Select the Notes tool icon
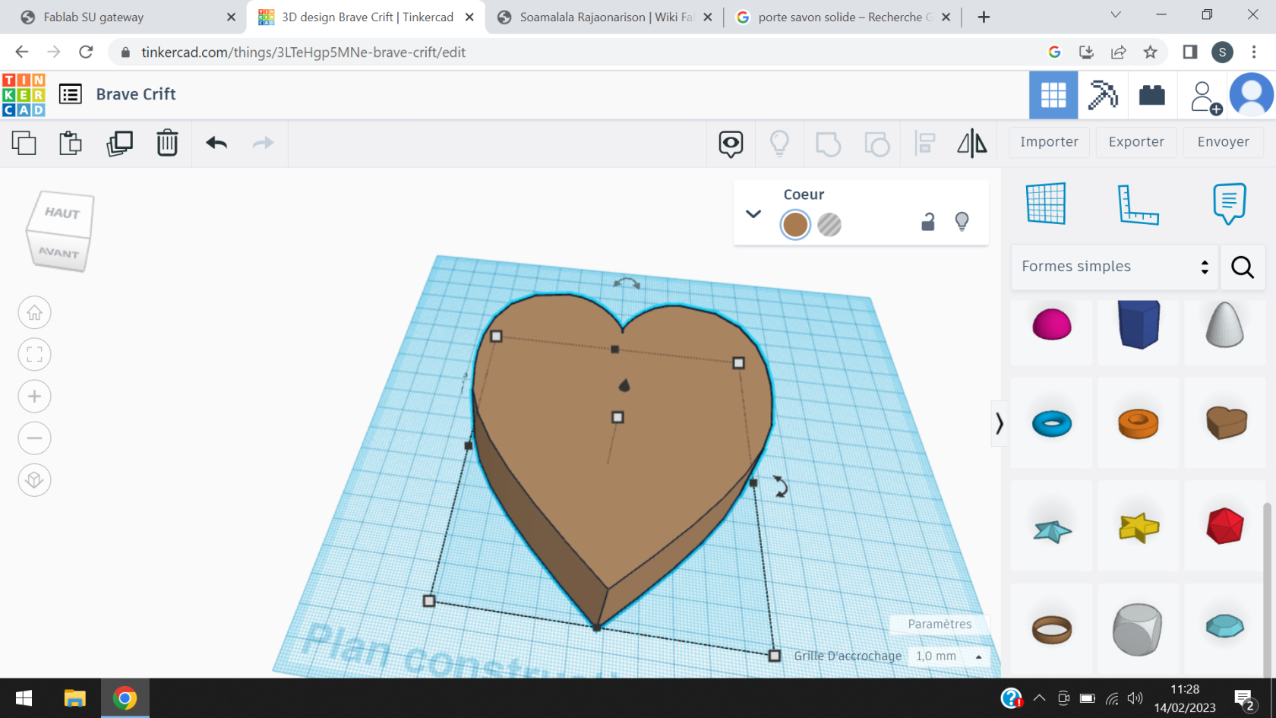 [1229, 204]
